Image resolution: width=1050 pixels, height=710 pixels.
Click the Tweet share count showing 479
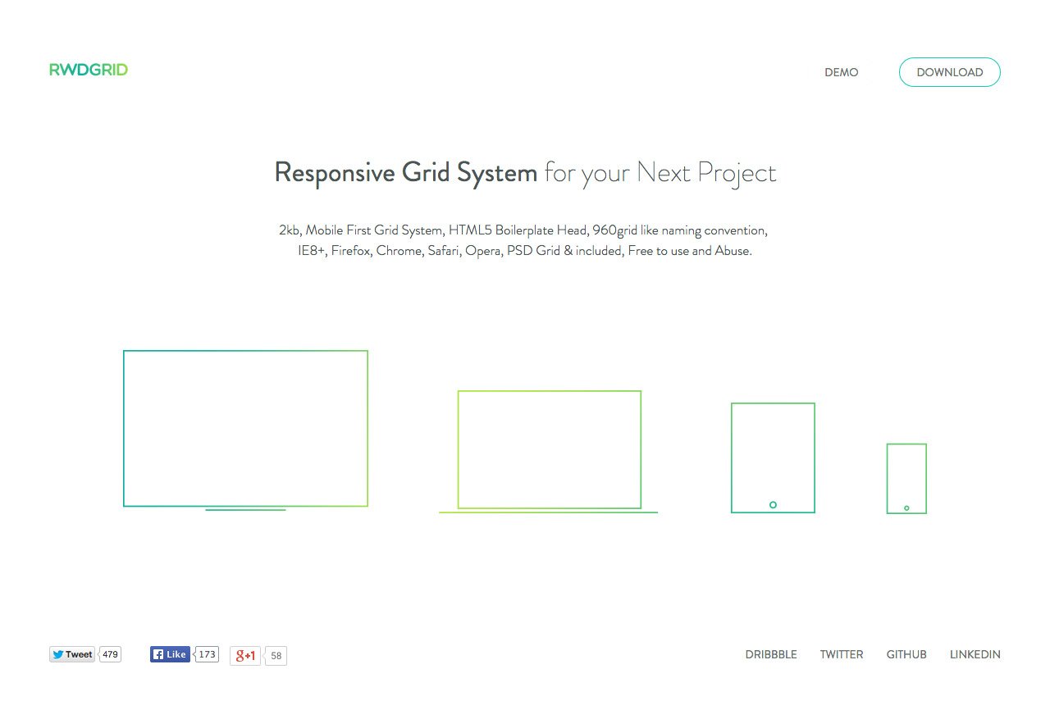[109, 654]
